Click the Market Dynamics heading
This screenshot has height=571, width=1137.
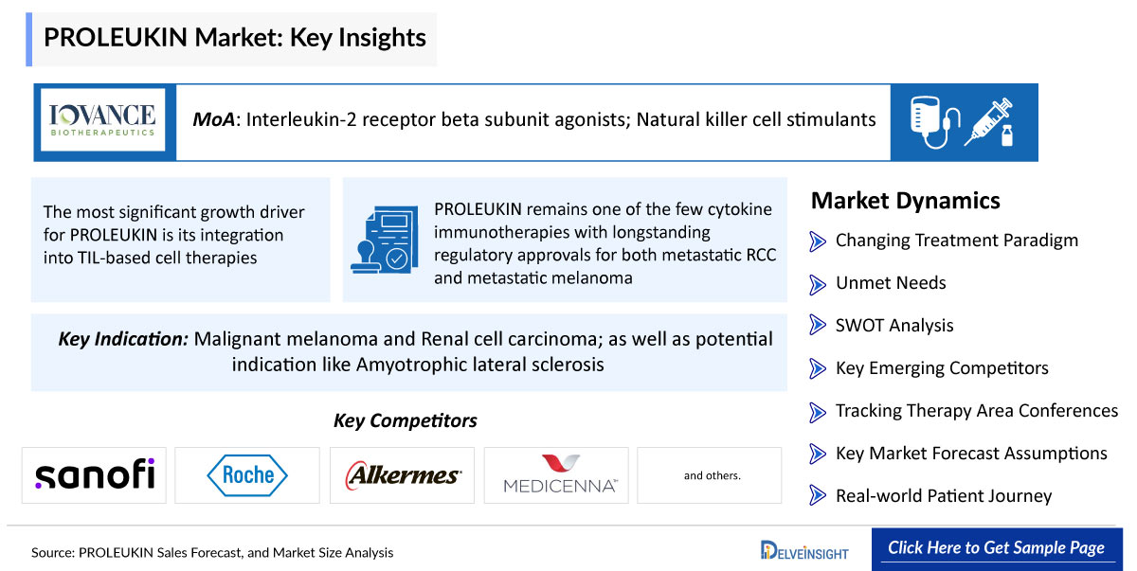click(x=905, y=202)
